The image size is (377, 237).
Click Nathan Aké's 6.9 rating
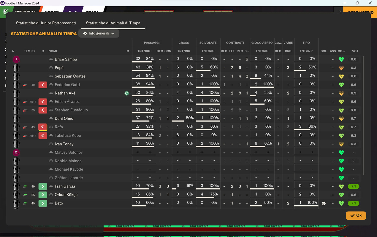coord(354,93)
